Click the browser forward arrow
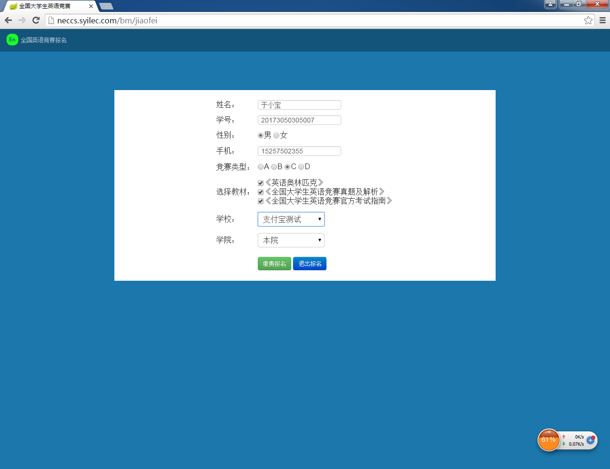 (22, 20)
